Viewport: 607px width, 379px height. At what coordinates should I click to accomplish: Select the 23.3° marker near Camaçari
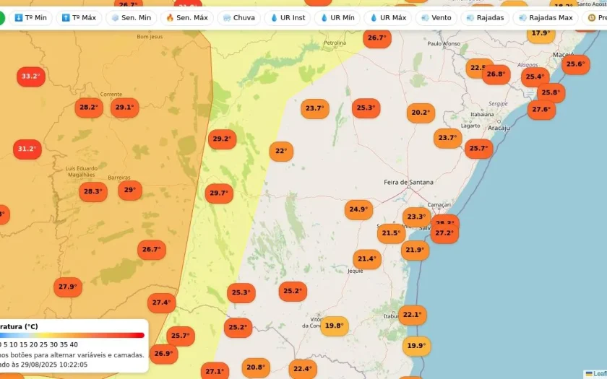tap(416, 217)
